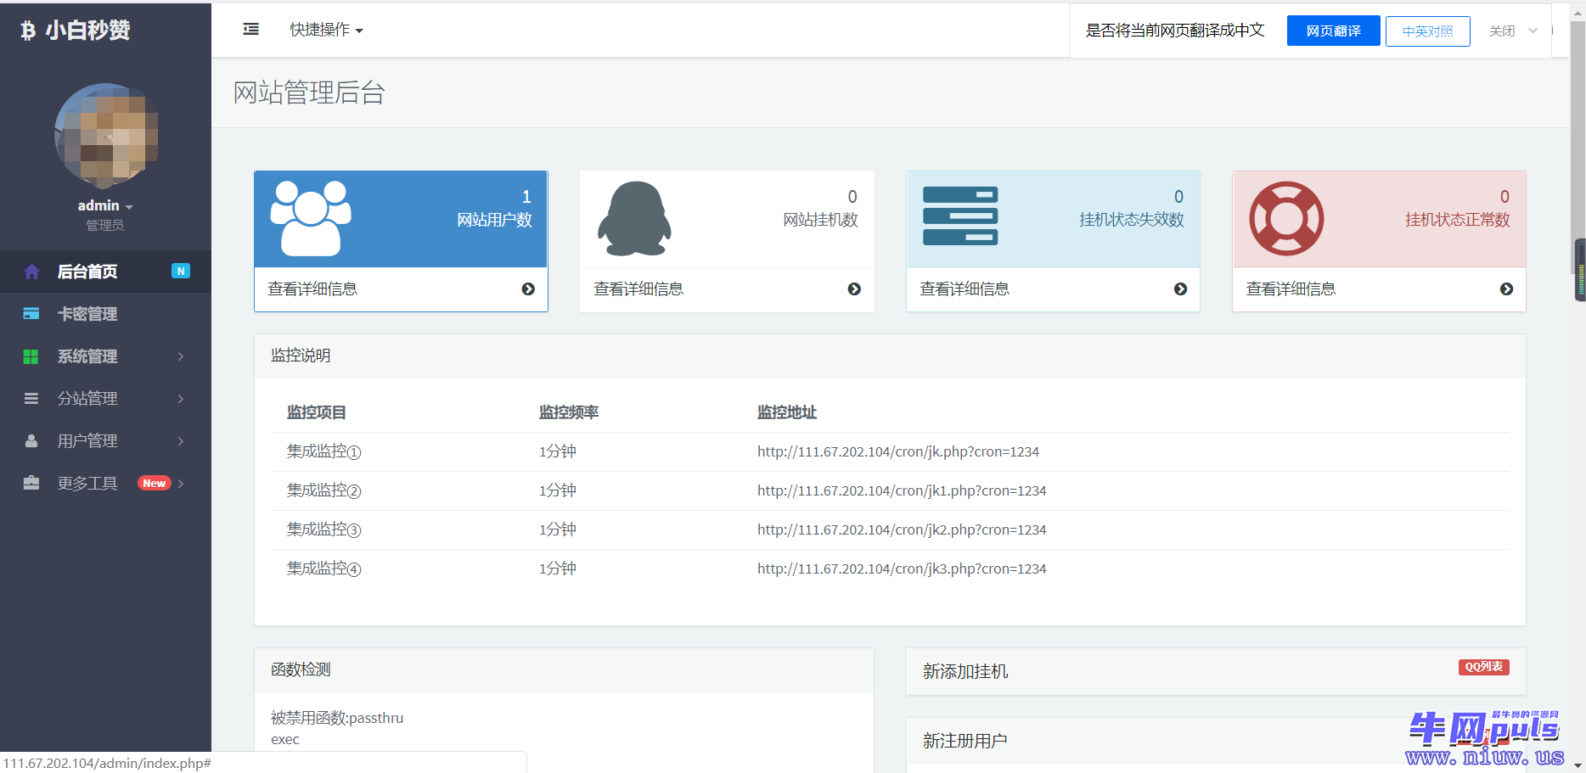Open the 快捷操作 dropdown menu
This screenshot has width=1586, height=773.
(x=326, y=30)
